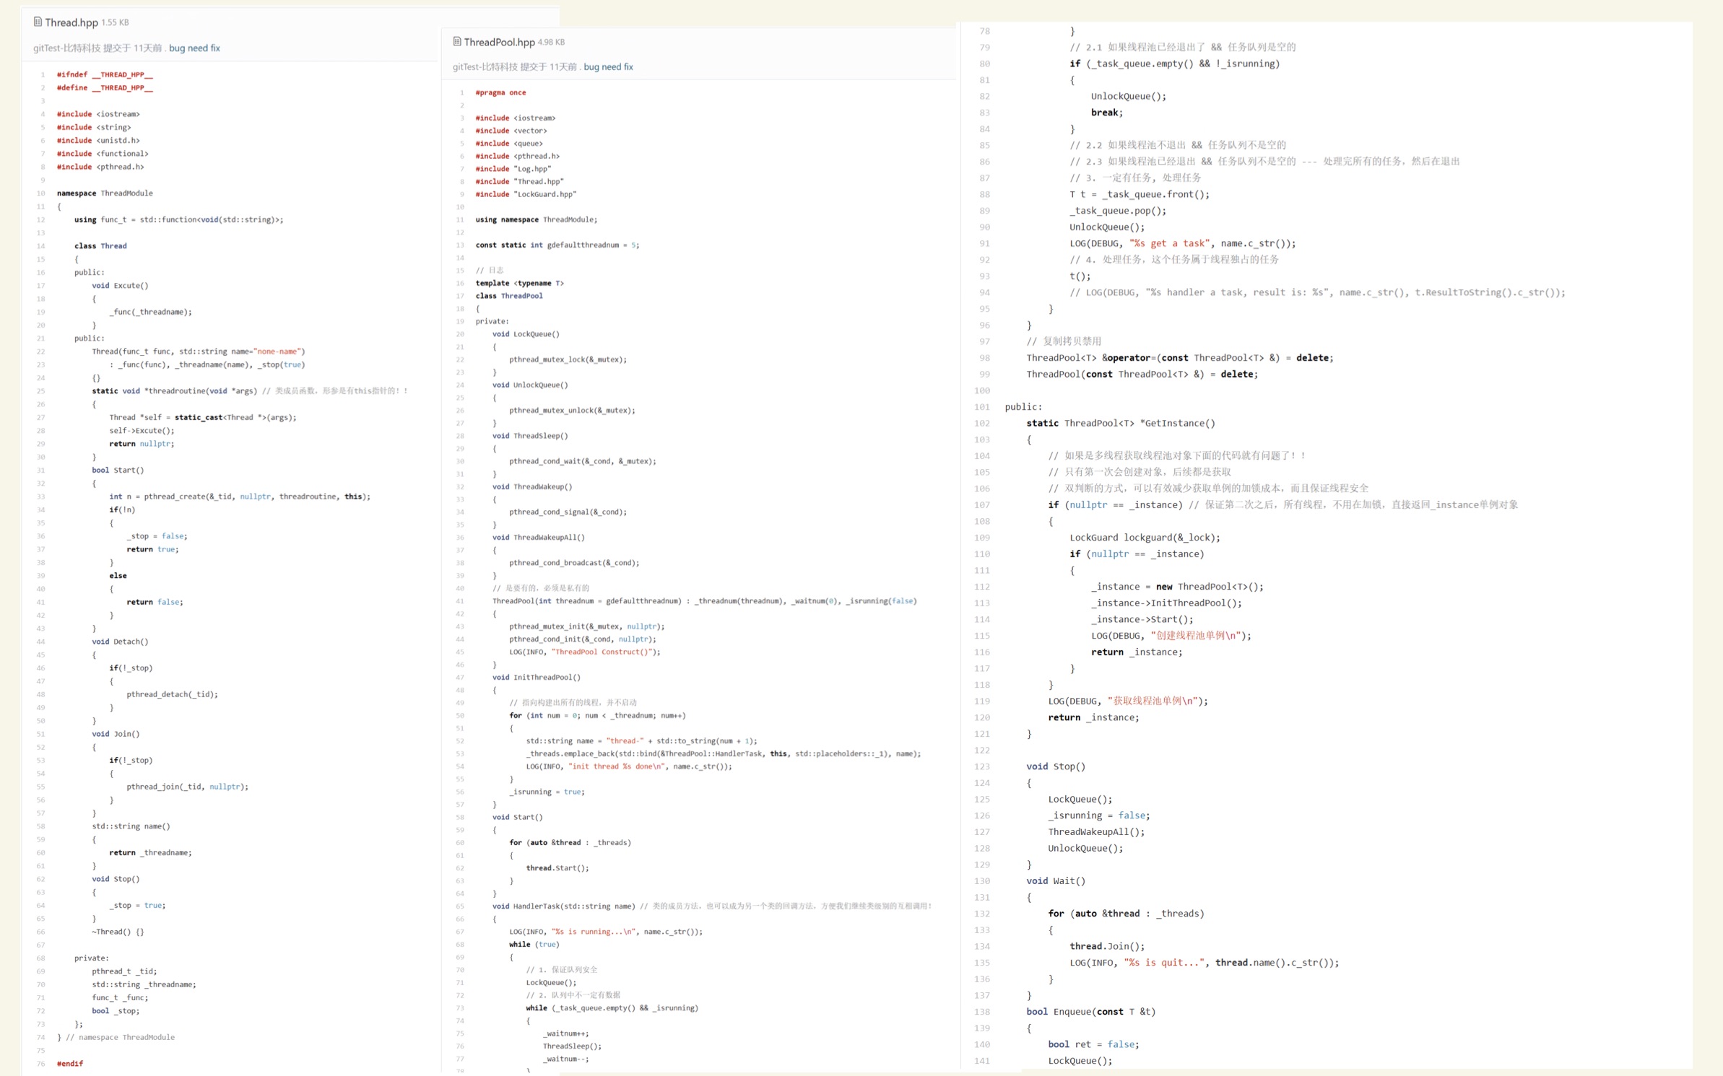The image size is (1723, 1076).
Task: Select line number 98 beside operator= delete
Action: pos(984,358)
